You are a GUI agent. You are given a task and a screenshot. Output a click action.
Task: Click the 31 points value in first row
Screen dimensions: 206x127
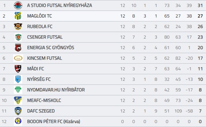(200, 6)
